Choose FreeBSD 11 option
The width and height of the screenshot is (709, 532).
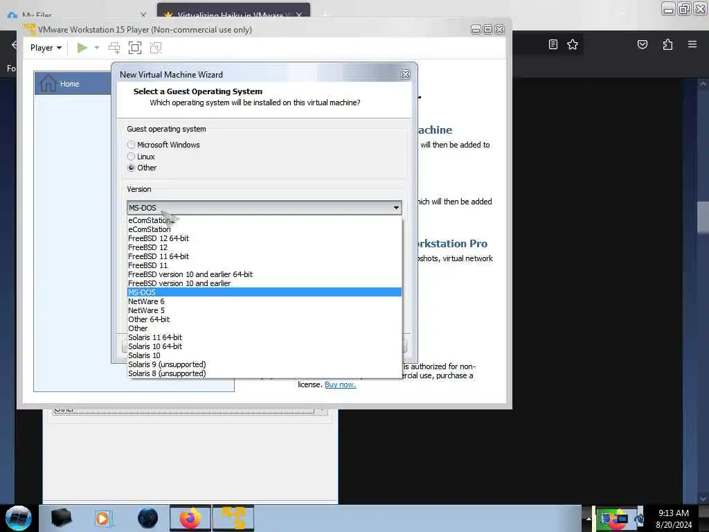tap(264, 265)
